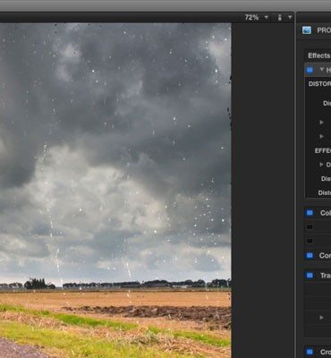Expand the triangle inside the Tra section
The height and width of the screenshot is (358, 331).
(321, 318)
